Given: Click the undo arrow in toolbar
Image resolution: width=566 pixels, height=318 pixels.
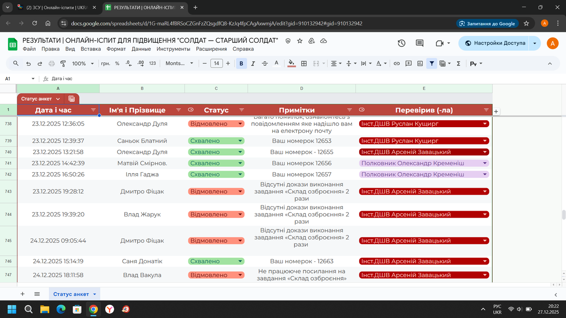Looking at the screenshot, I should [28, 64].
